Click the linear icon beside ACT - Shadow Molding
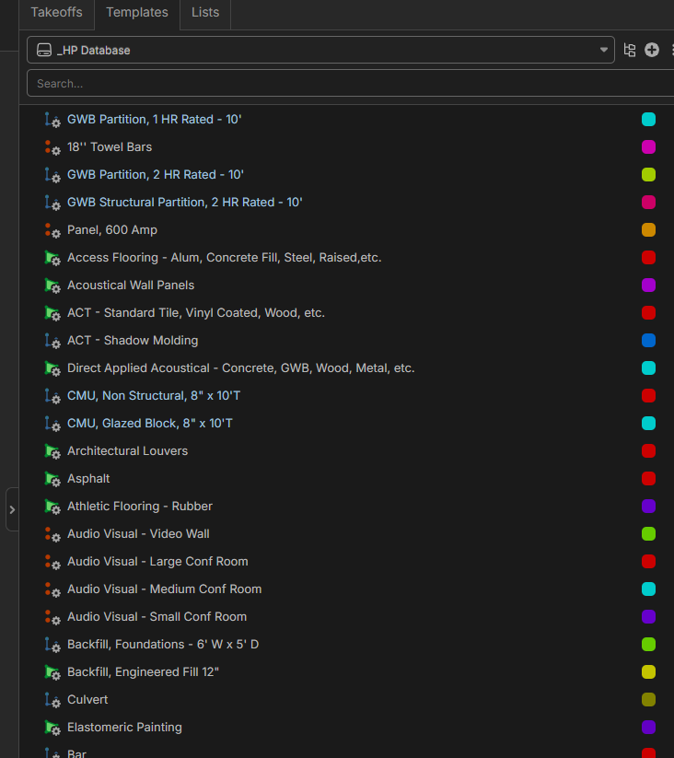 point(52,341)
